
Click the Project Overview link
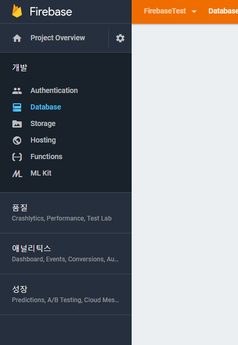[x=58, y=38]
